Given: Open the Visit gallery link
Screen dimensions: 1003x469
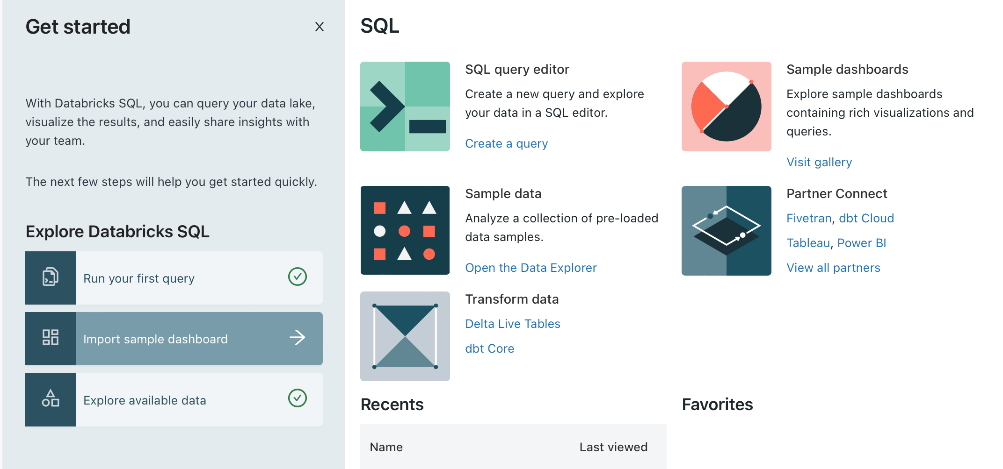Looking at the screenshot, I should tap(819, 162).
